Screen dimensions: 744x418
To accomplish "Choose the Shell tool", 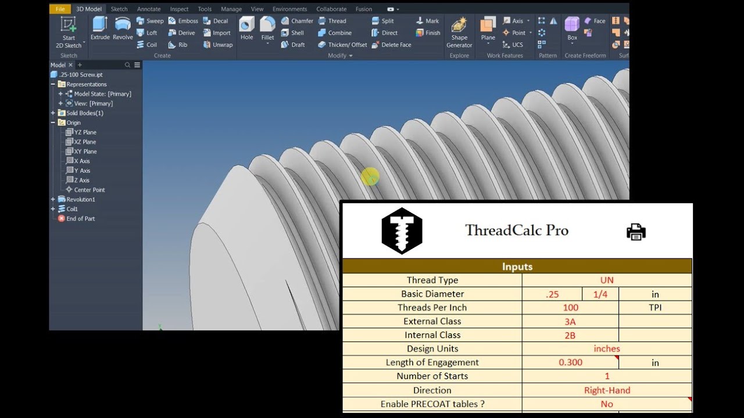I will (x=292, y=33).
